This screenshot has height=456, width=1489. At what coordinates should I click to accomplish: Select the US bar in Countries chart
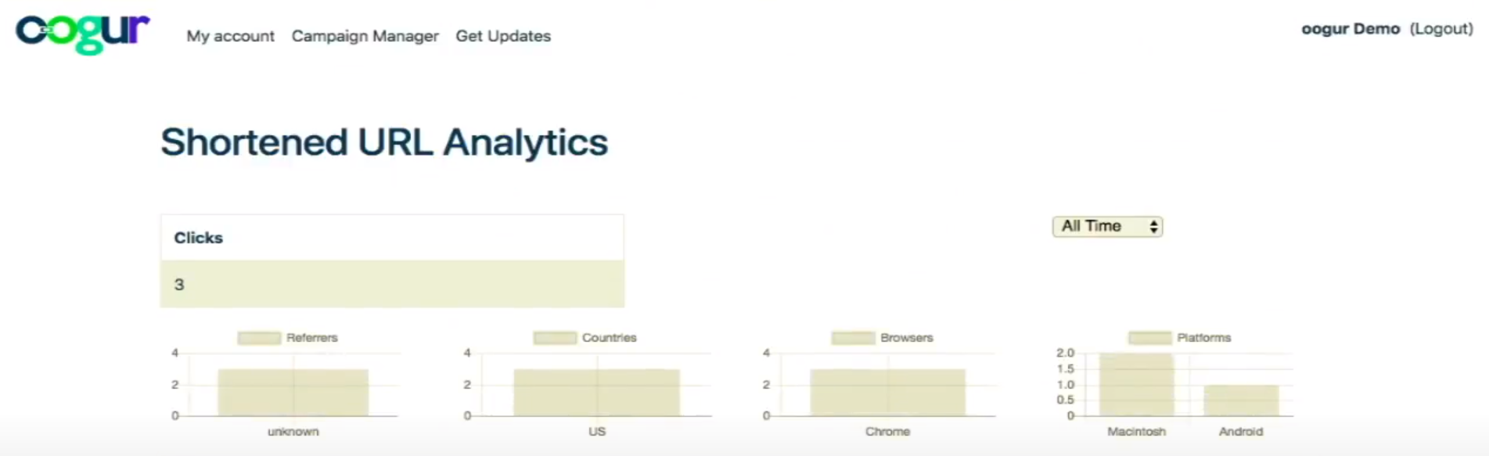click(596, 393)
